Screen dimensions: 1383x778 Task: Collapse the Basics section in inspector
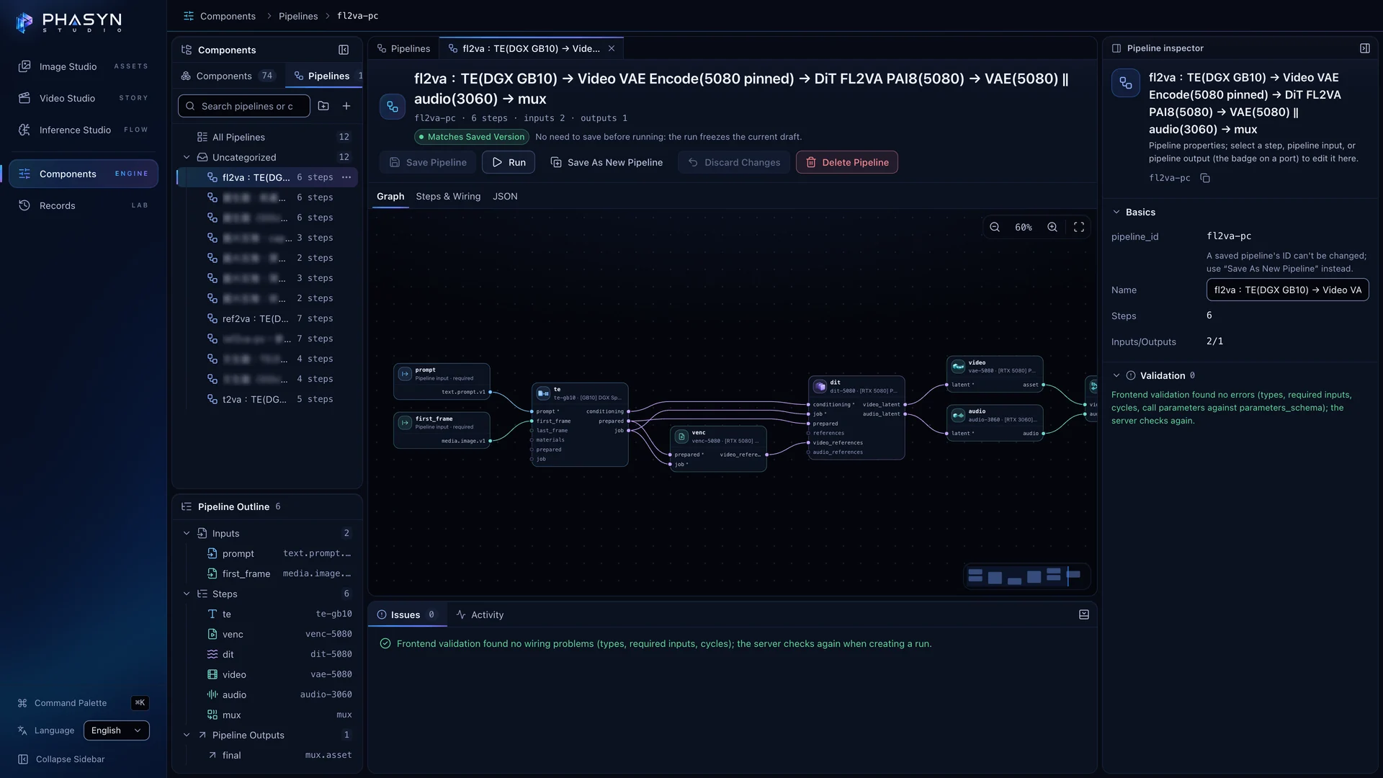point(1116,212)
